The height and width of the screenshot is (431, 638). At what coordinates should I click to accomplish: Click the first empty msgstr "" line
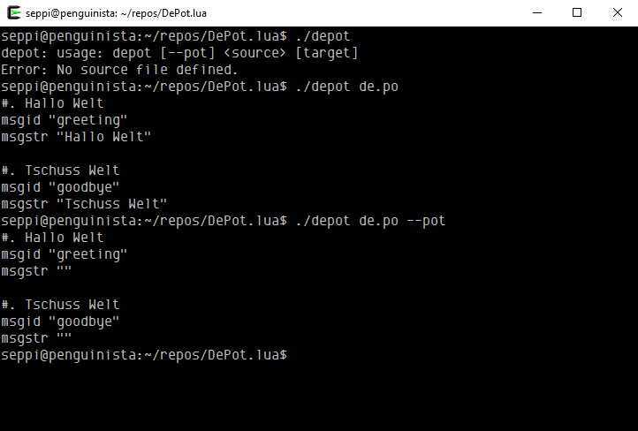pyautogui.click(x=36, y=271)
